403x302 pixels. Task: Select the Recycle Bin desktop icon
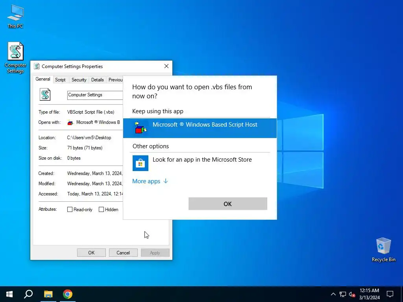tap(383, 249)
